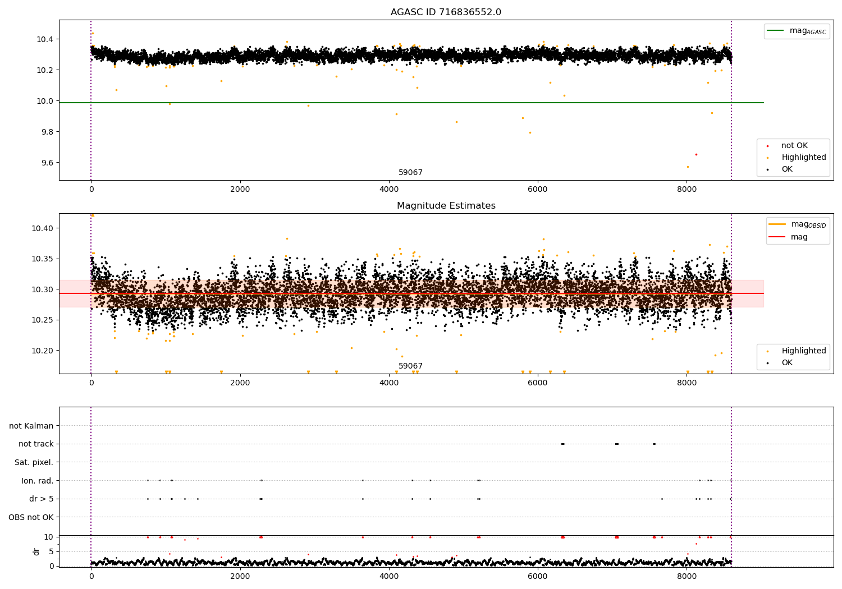Select 'OK' legend entry in top plot
The height and width of the screenshot is (589, 842).
coord(787,169)
